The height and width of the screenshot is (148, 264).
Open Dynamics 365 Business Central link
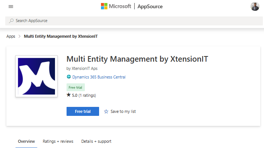pos(99,77)
